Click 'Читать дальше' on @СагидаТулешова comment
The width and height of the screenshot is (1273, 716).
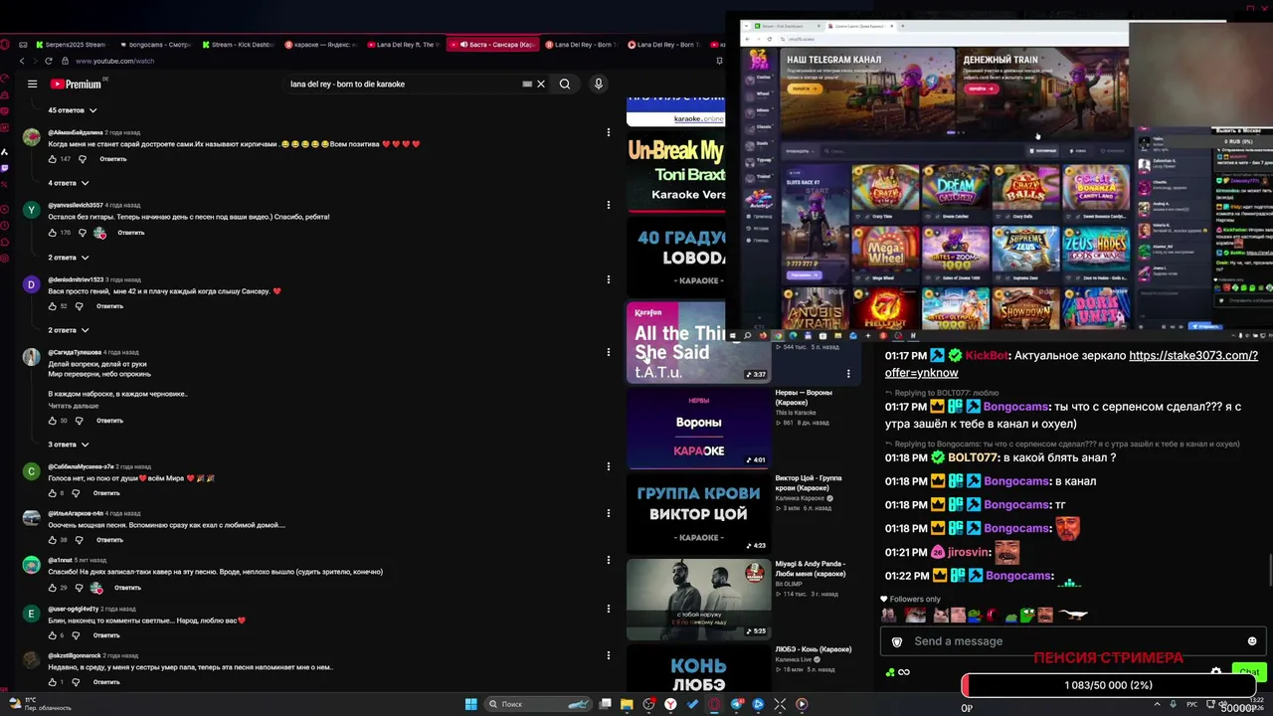(74, 406)
